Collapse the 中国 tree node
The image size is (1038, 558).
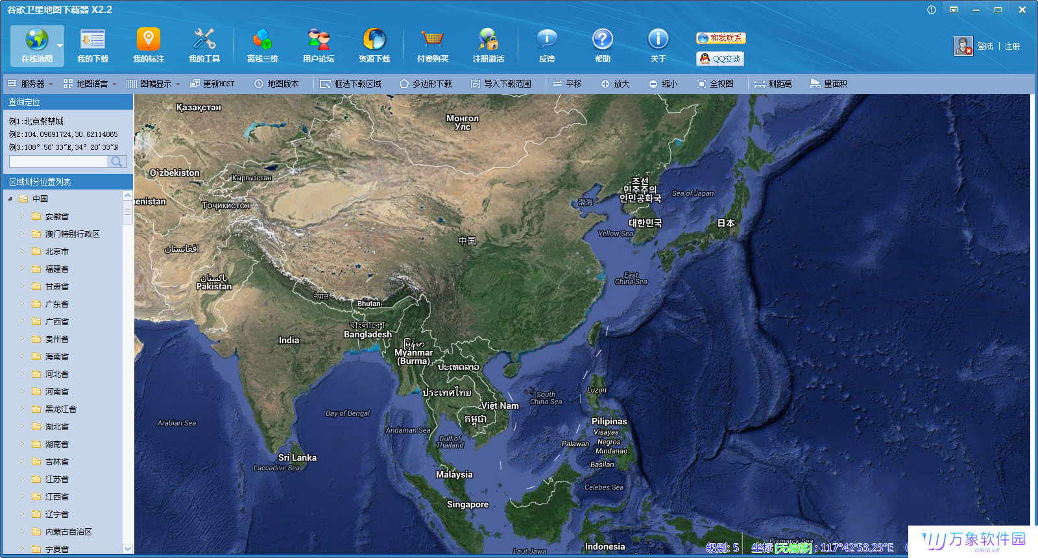pyautogui.click(x=10, y=199)
